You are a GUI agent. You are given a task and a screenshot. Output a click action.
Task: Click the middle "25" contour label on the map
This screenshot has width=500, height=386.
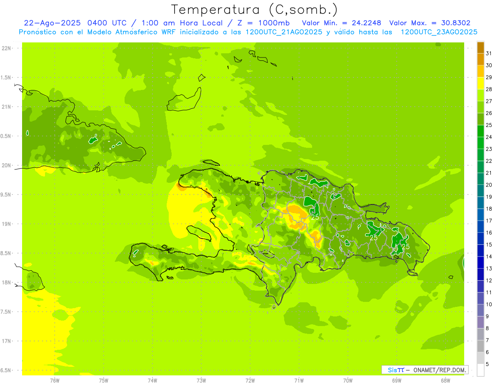coord(374,238)
